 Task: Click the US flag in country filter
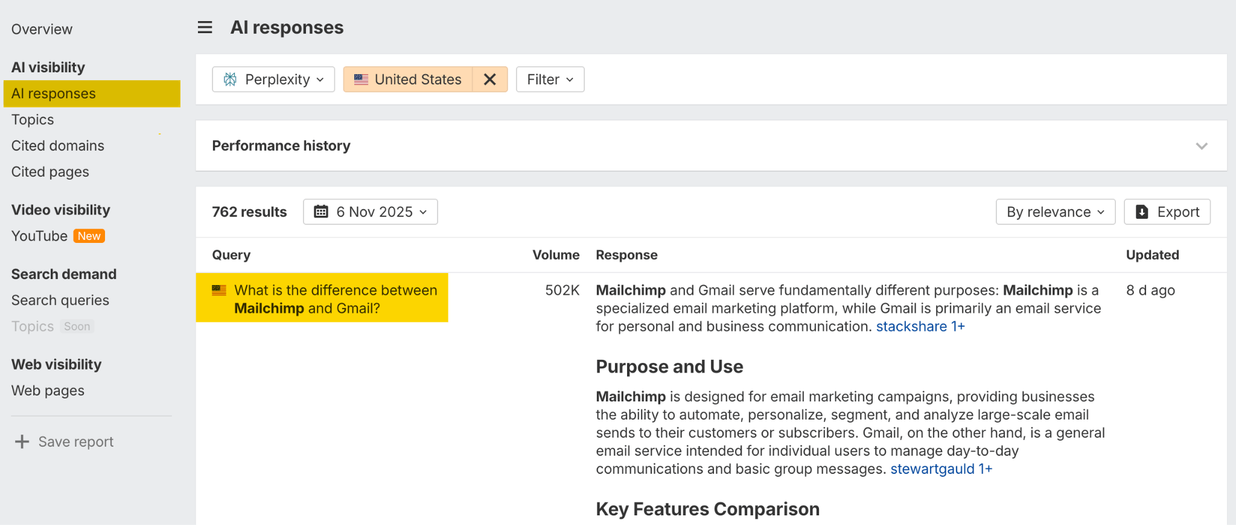click(x=361, y=80)
